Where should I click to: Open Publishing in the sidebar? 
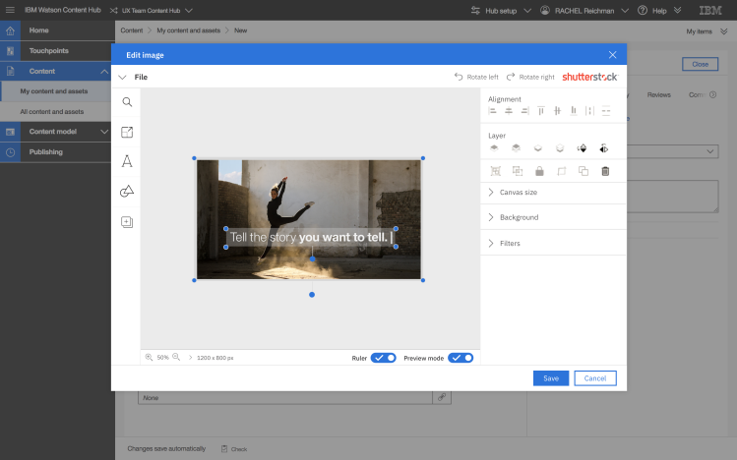tap(57, 152)
